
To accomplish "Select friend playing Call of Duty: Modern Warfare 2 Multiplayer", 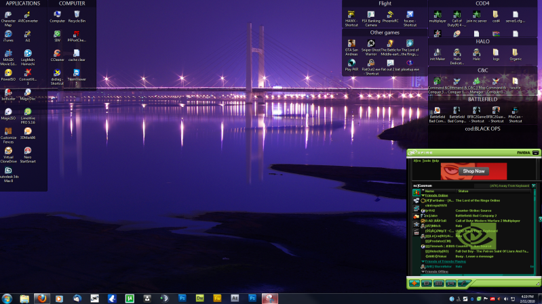I will point(476,221).
